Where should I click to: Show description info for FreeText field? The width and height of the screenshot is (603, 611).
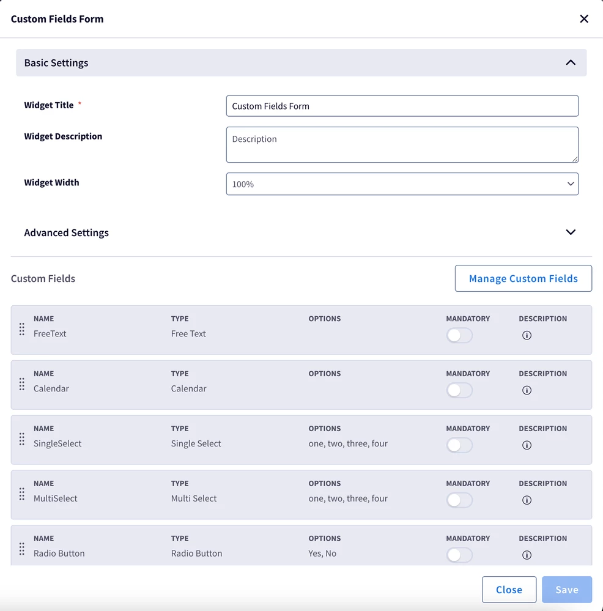[527, 335]
